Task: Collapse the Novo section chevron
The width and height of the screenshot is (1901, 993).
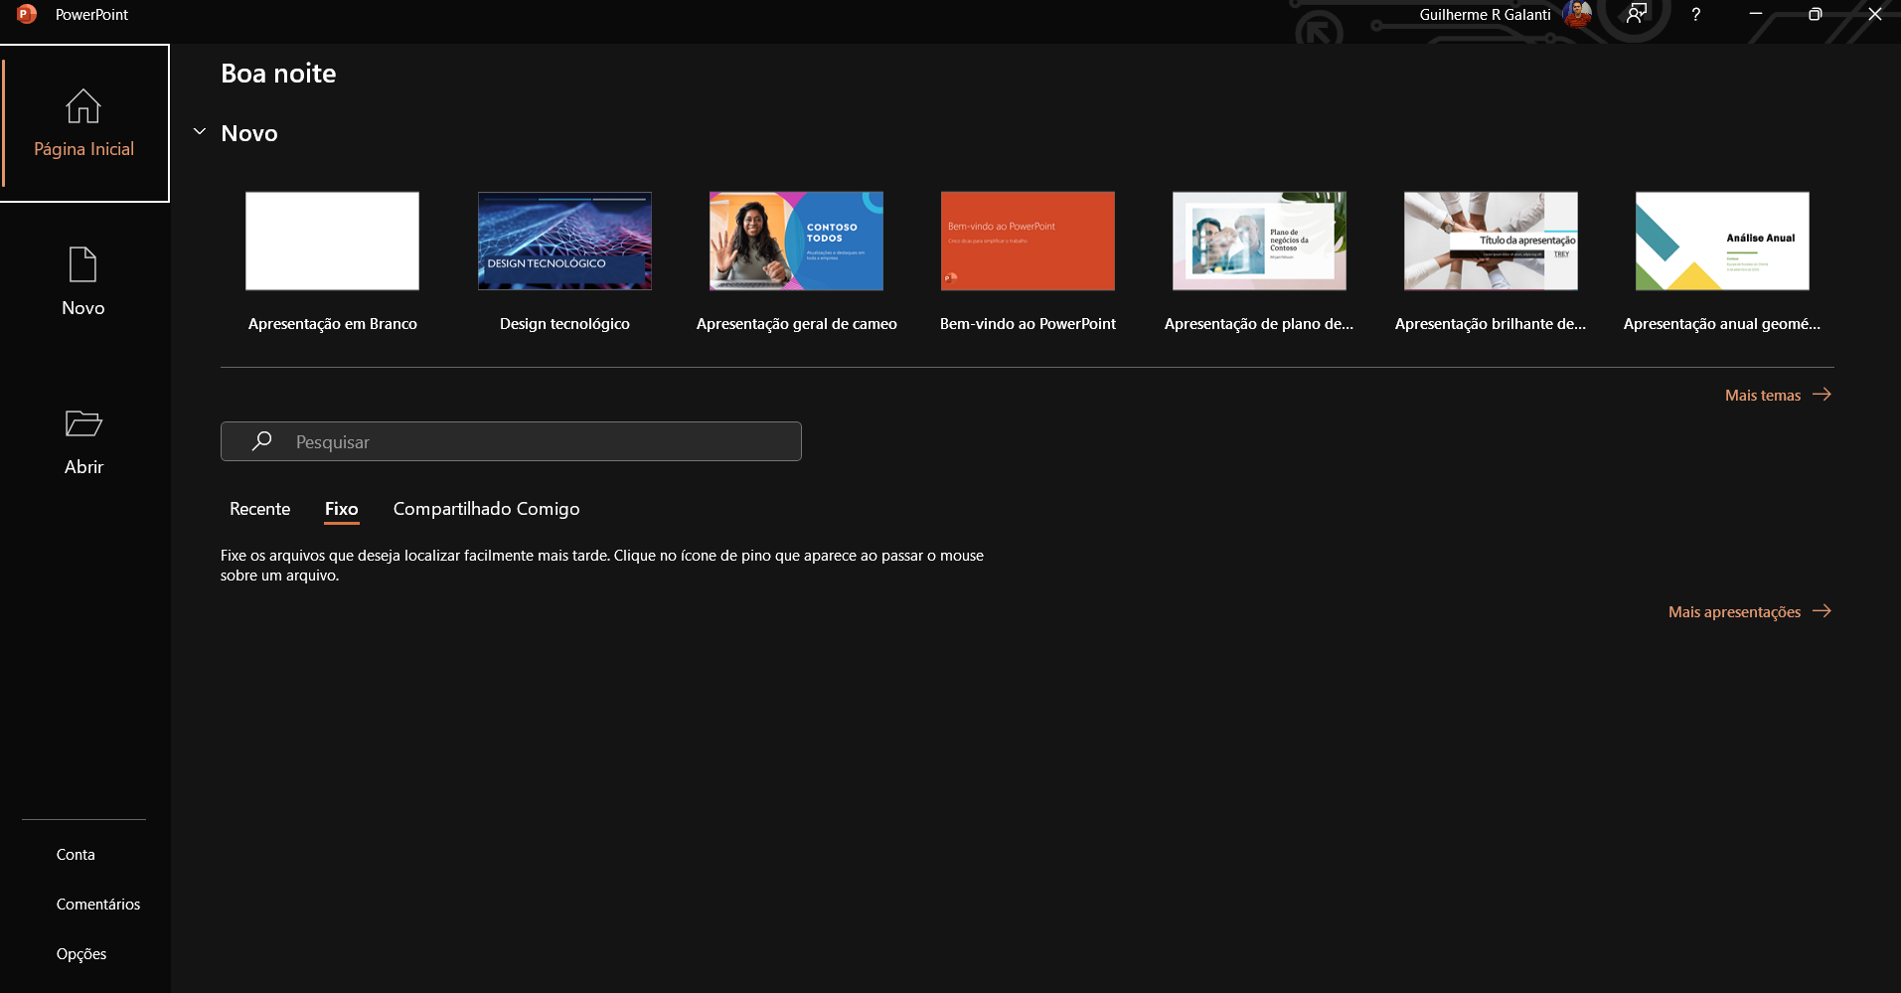Action: tap(200, 131)
